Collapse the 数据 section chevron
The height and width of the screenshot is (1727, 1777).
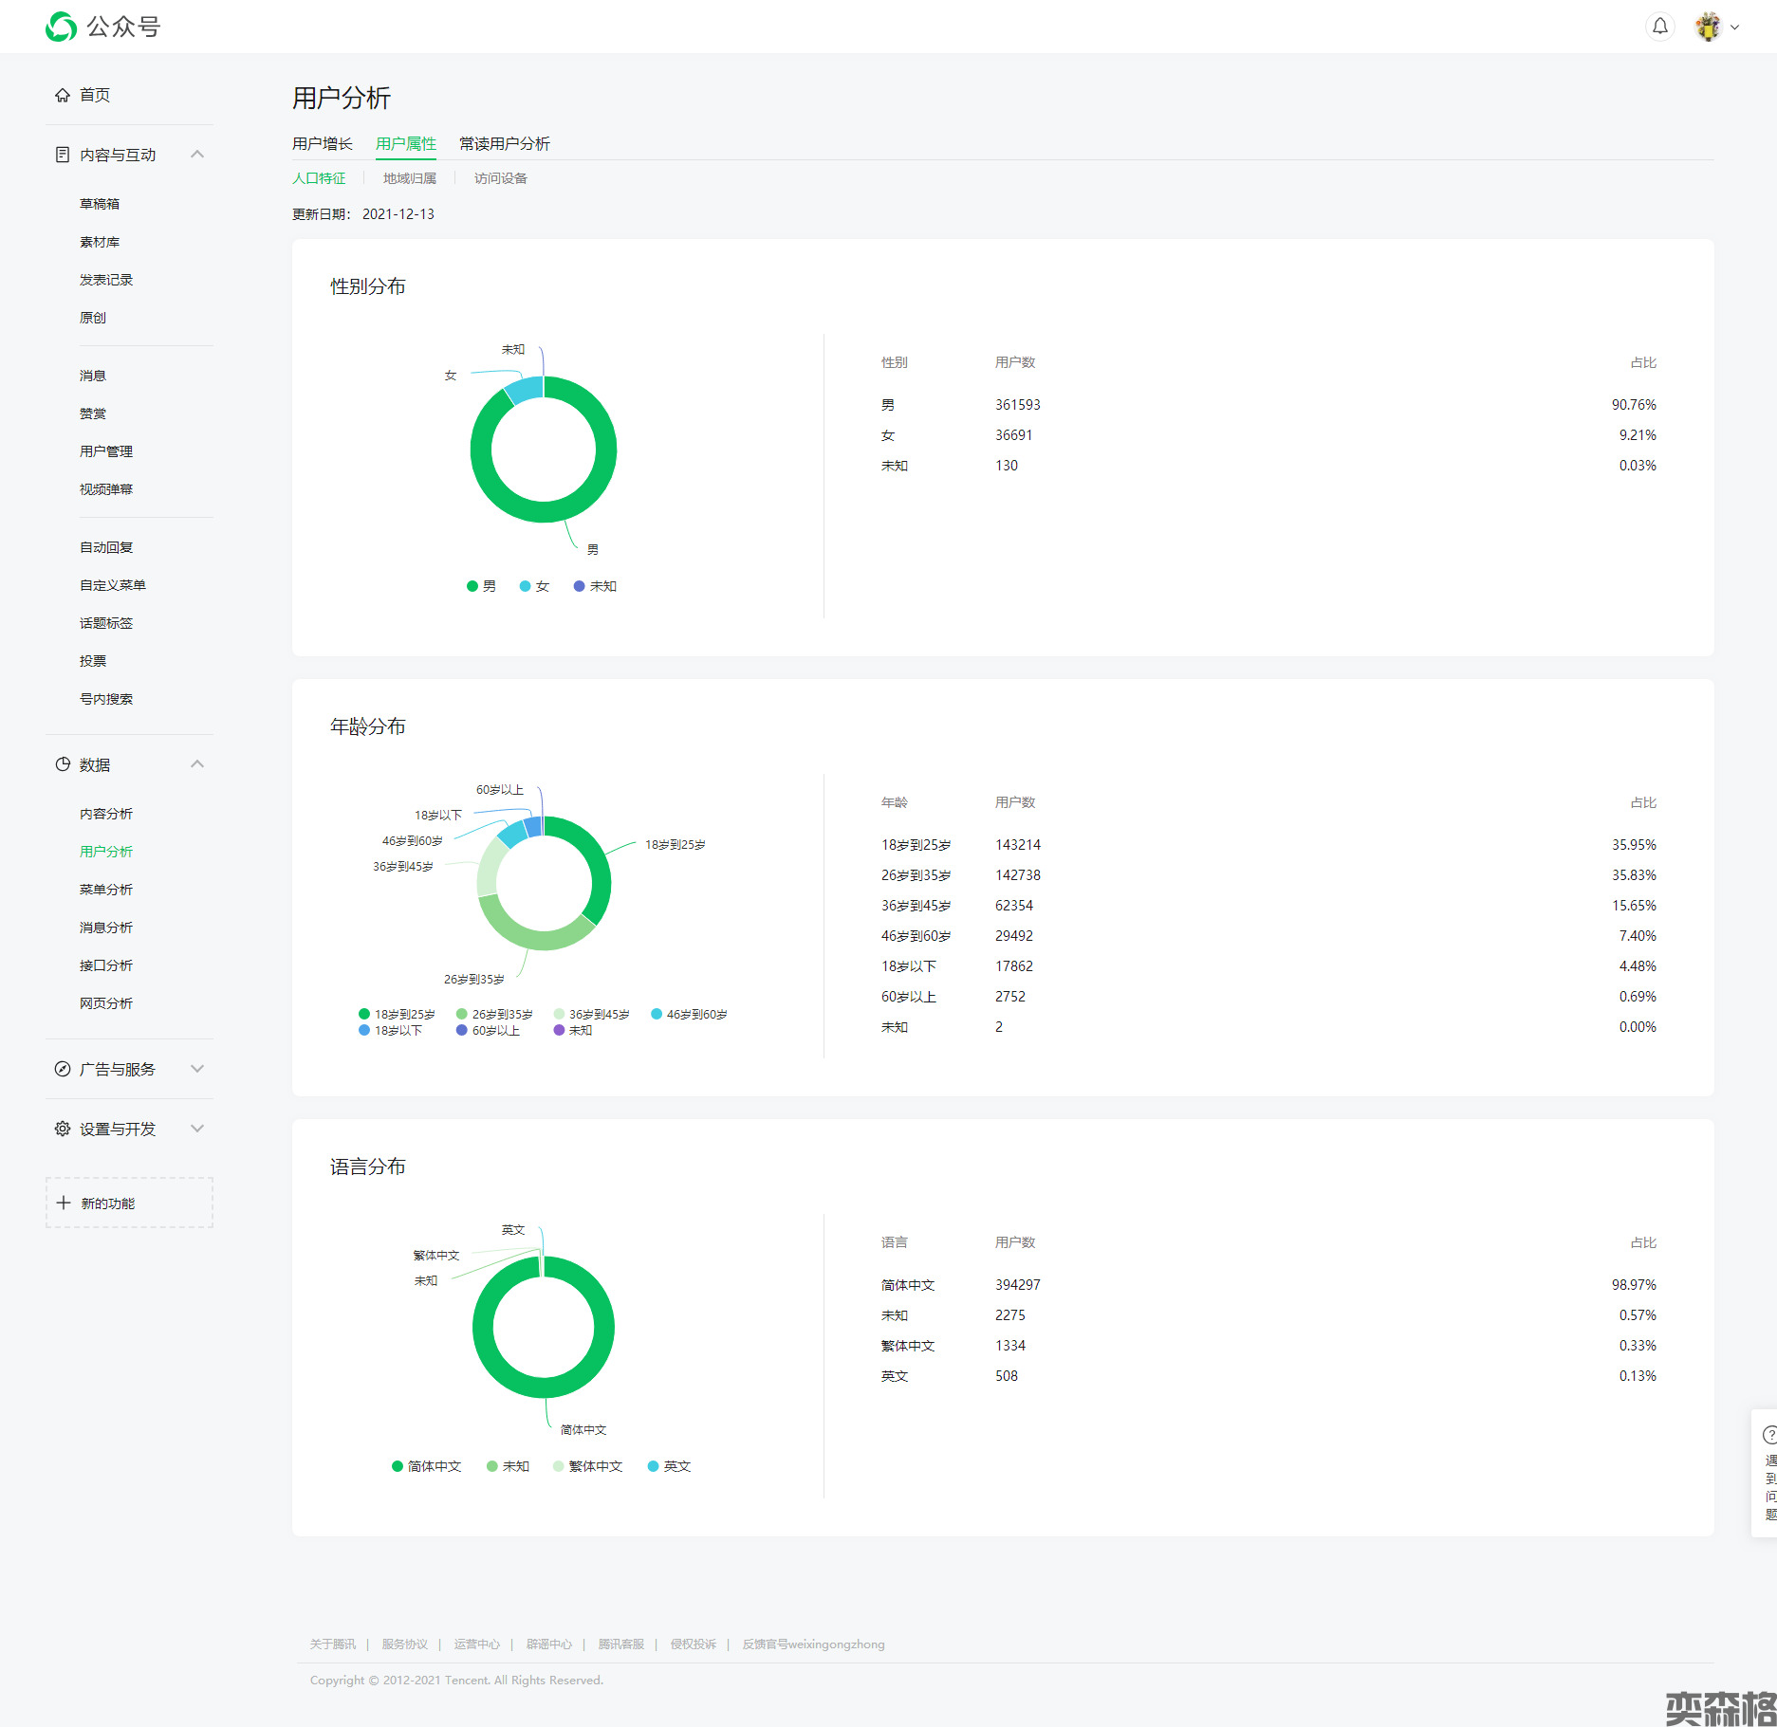pos(197,764)
